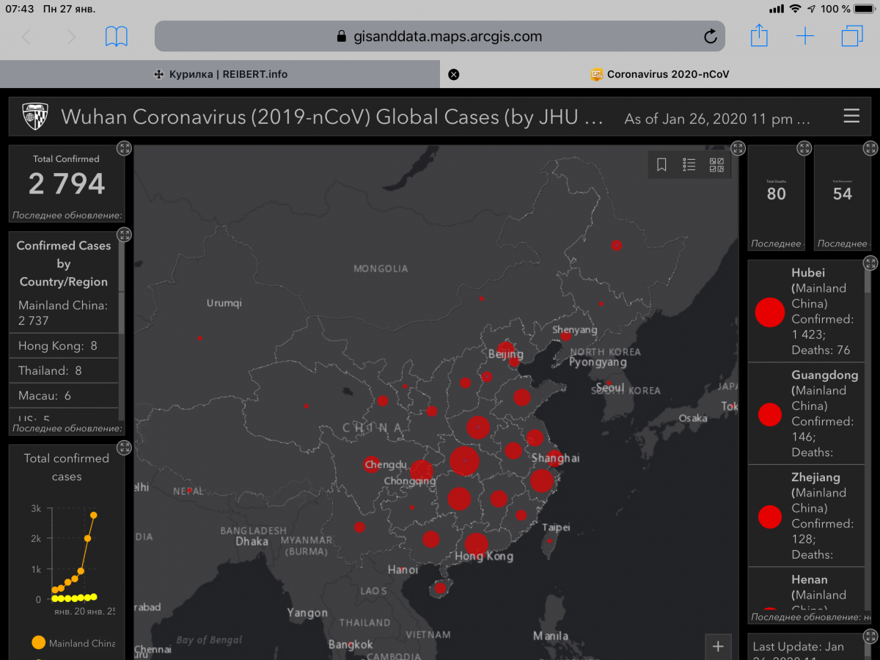Open a new tab with plus icon

pyautogui.click(x=805, y=36)
